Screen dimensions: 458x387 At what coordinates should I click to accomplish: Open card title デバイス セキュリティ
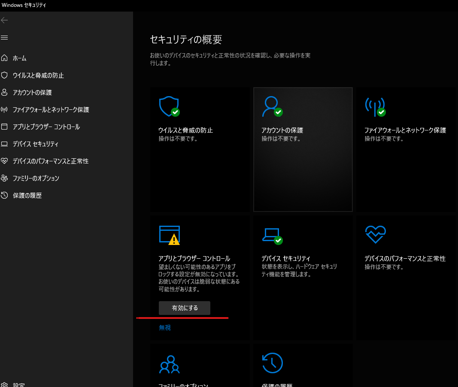tap(286, 259)
